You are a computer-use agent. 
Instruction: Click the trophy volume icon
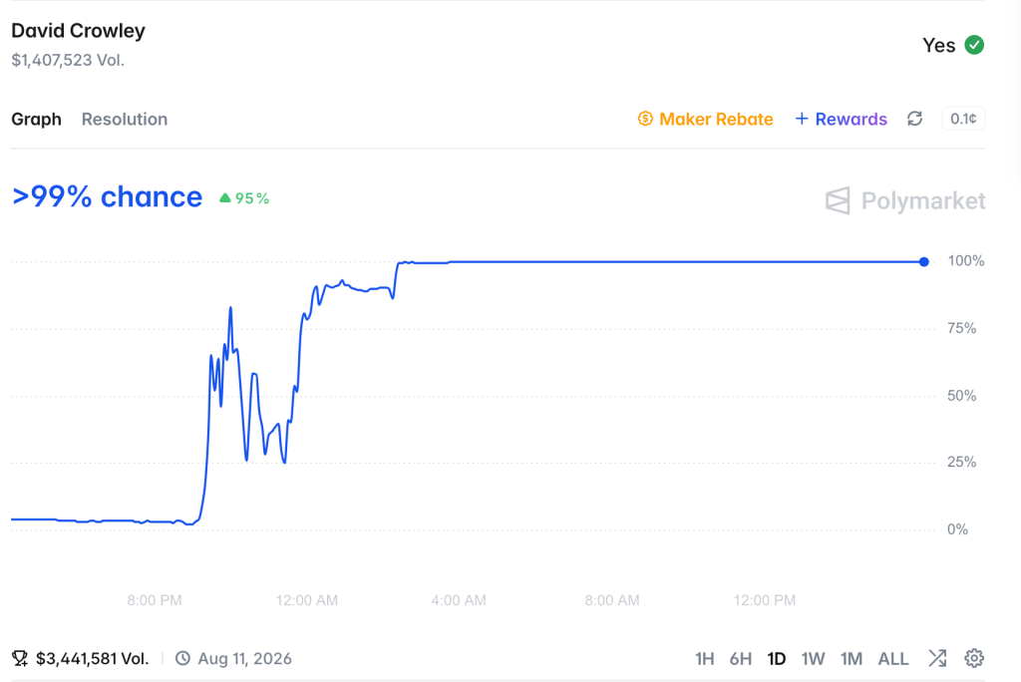(20, 658)
